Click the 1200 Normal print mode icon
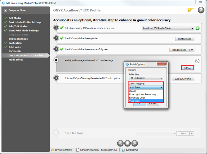Image resolution: width=207 pixels, height=154 pixels. coord(123,150)
